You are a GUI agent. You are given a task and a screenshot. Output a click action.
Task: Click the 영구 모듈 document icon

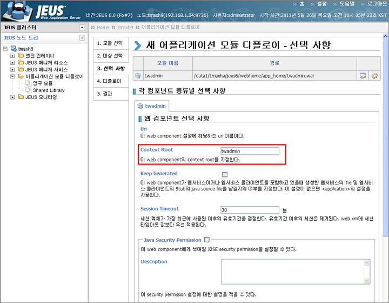(28, 83)
